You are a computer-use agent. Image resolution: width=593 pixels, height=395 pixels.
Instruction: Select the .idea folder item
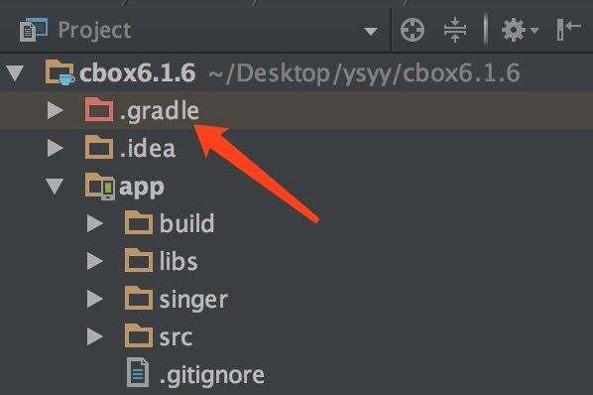point(296,148)
